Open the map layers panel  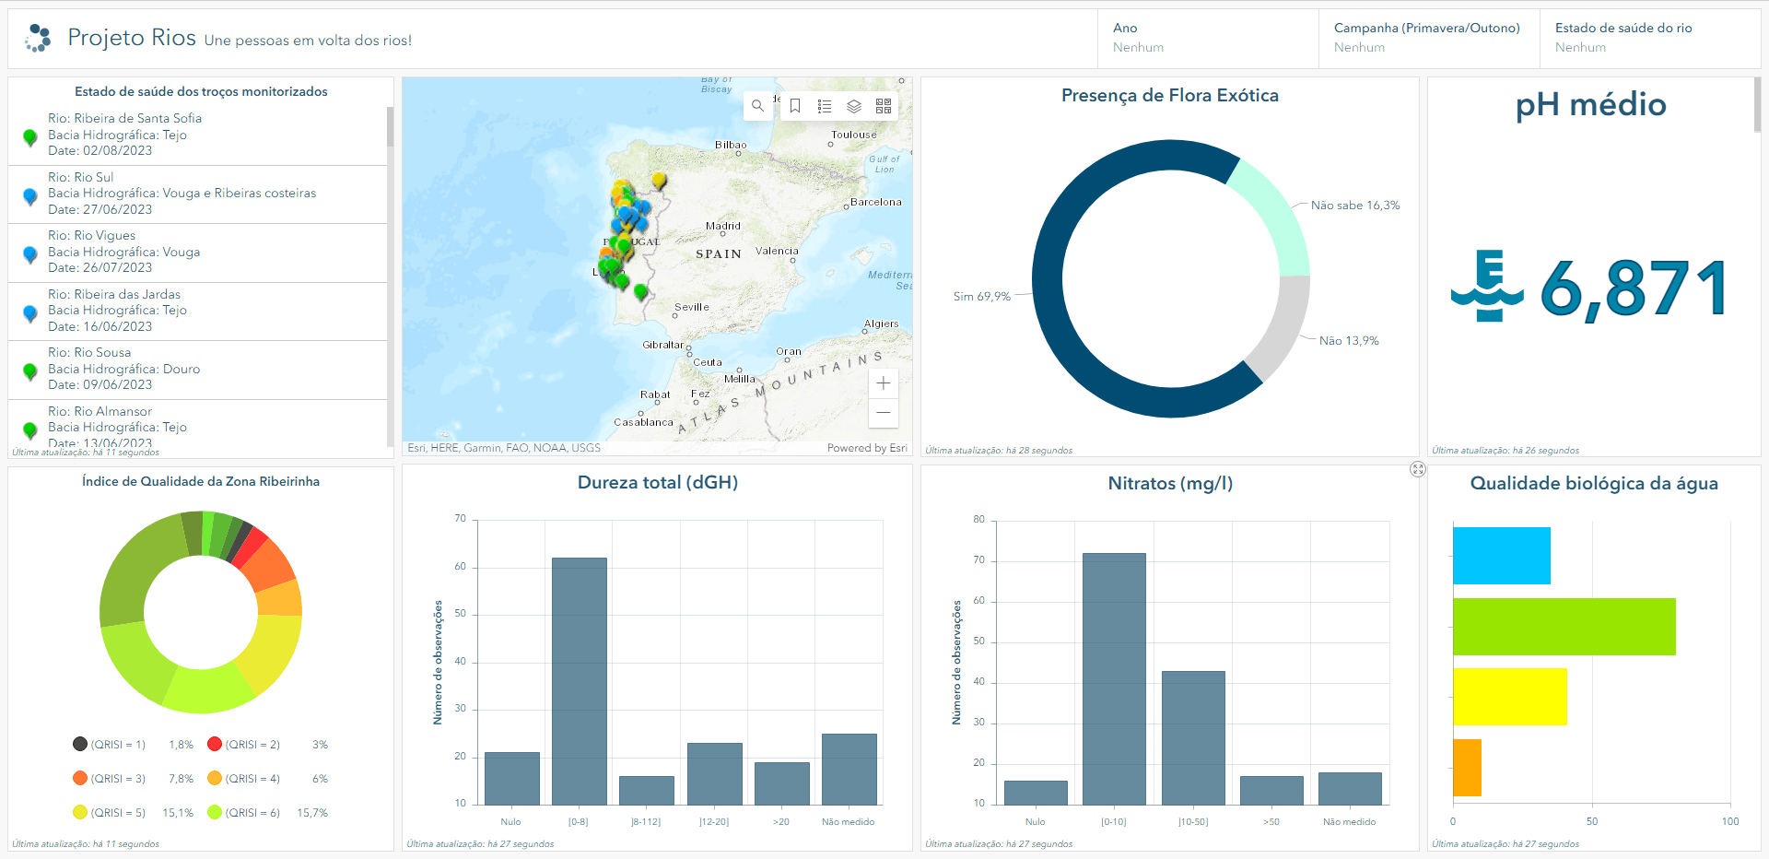click(854, 106)
